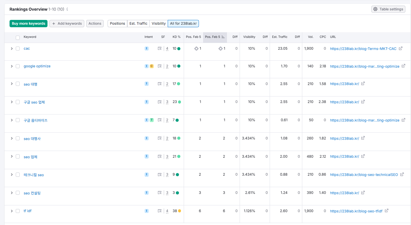Open SERP features icon for google optimize
The image size is (411, 225).
[160, 66]
